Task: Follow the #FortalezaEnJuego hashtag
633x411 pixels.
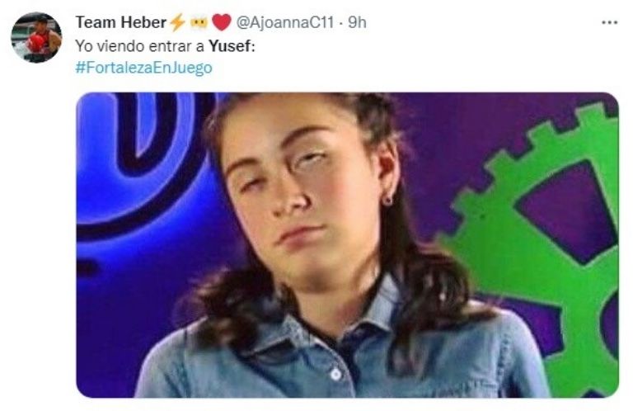Action: point(143,68)
